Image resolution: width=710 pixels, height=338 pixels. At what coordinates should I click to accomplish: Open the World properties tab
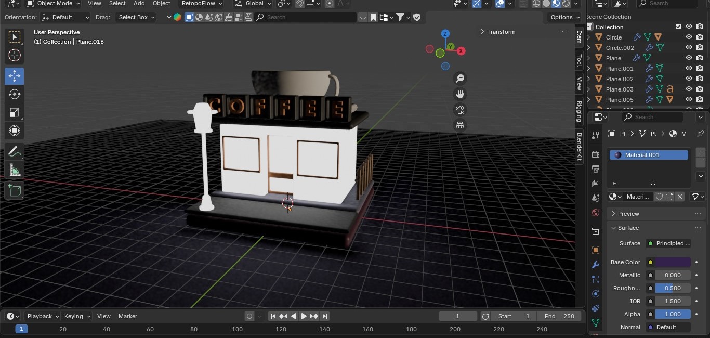(x=596, y=213)
